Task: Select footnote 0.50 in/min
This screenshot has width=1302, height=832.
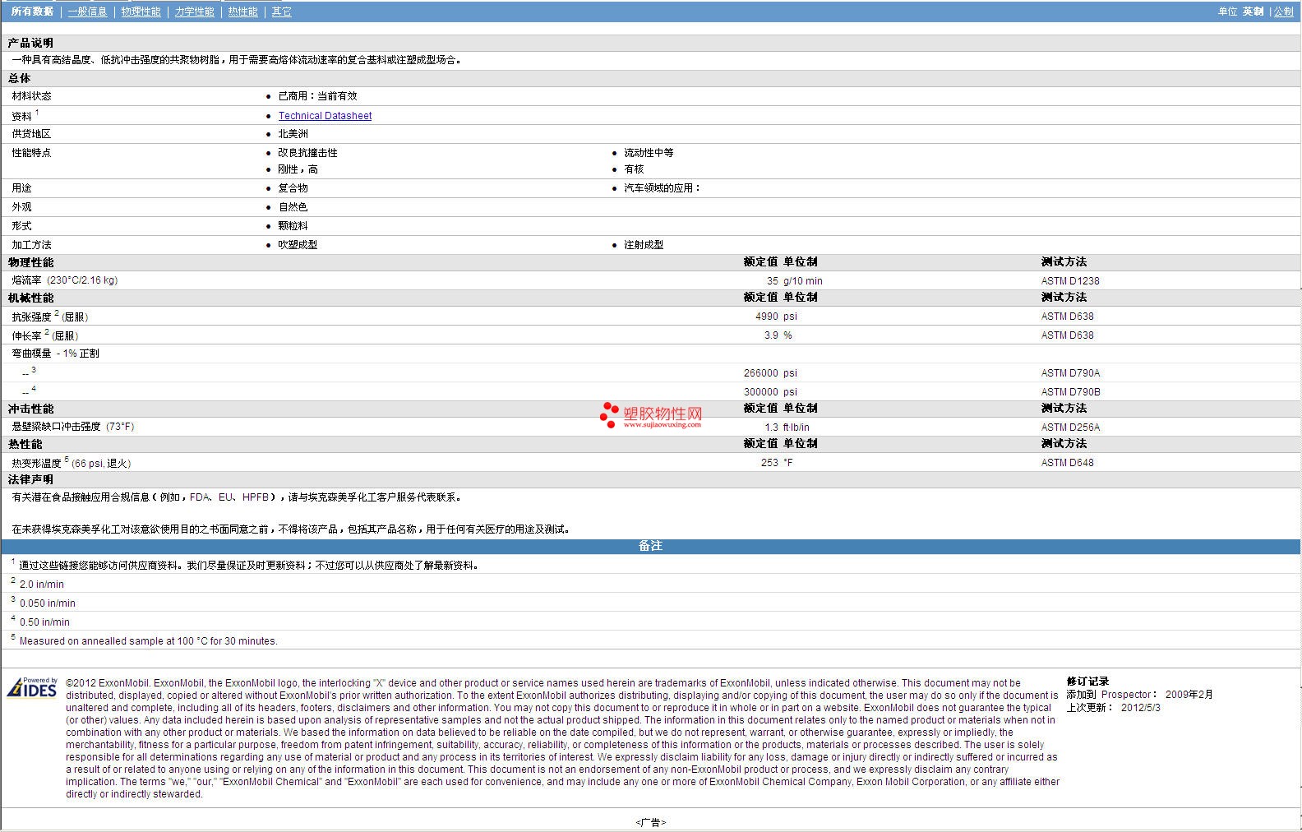Action: click(x=44, y=622)
